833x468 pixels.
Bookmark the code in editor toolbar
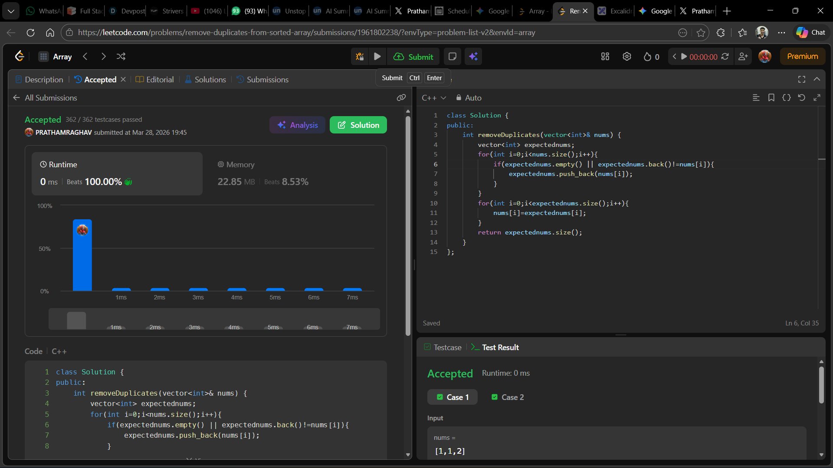tap(771, 98)
